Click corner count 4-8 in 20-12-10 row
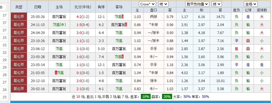 click(101, 81)
